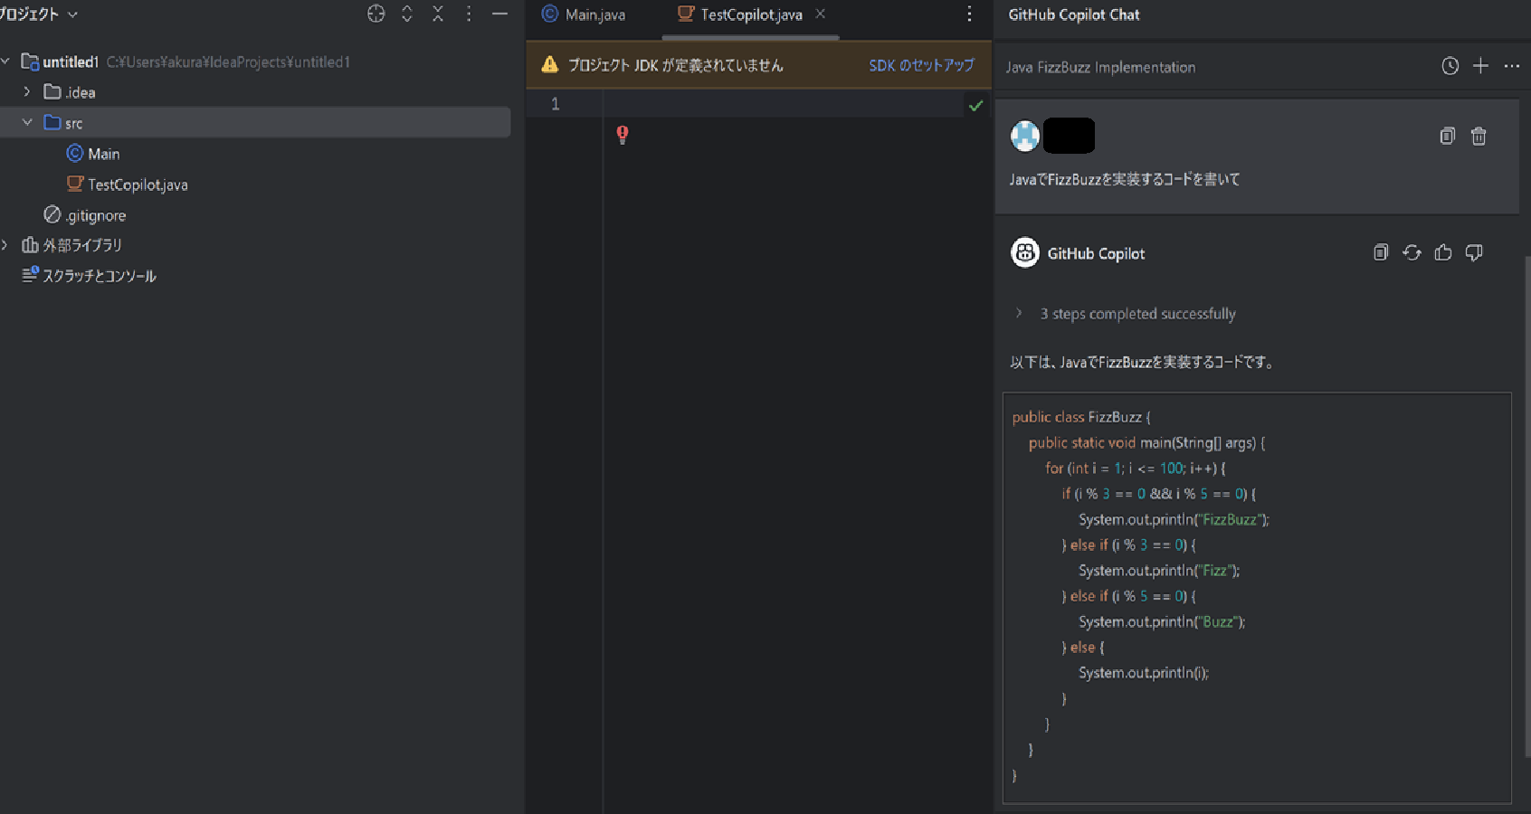
Task: Click the 以下は、Java response sentence
Action: (1144, 362)
